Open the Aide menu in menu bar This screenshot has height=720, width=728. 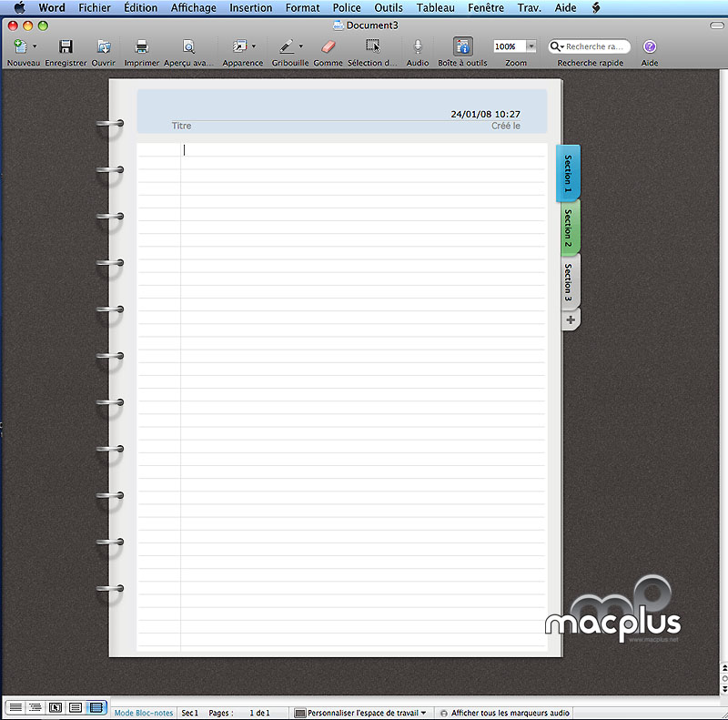[x=565, y=7]
